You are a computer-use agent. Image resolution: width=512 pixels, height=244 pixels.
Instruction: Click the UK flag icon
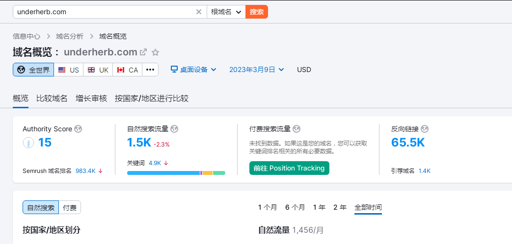point(91,70)
